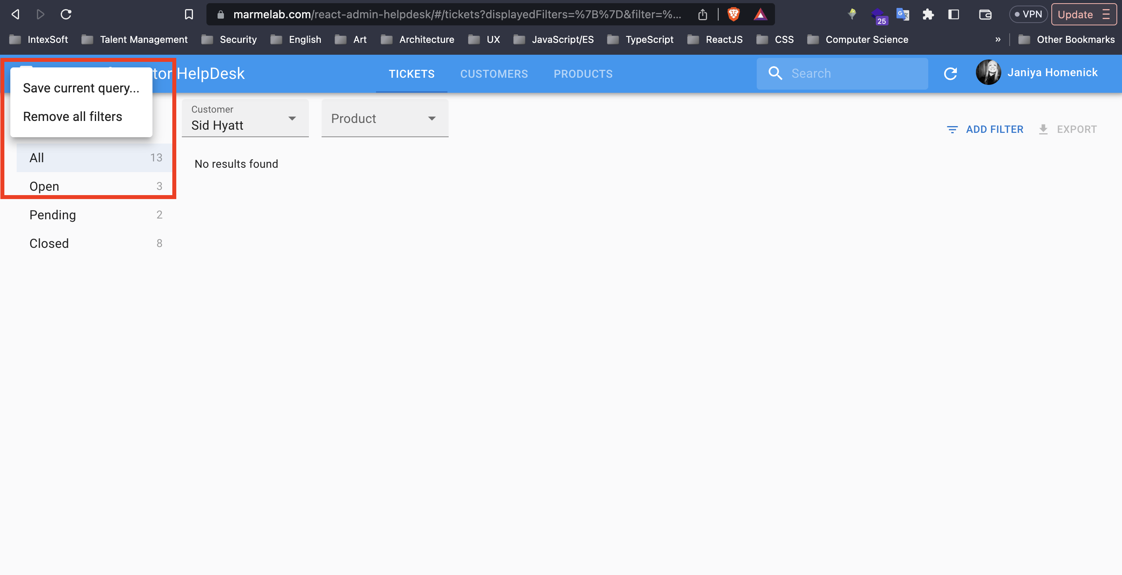
Task: Click the Brave Shields icon
Action: (733, 14)
